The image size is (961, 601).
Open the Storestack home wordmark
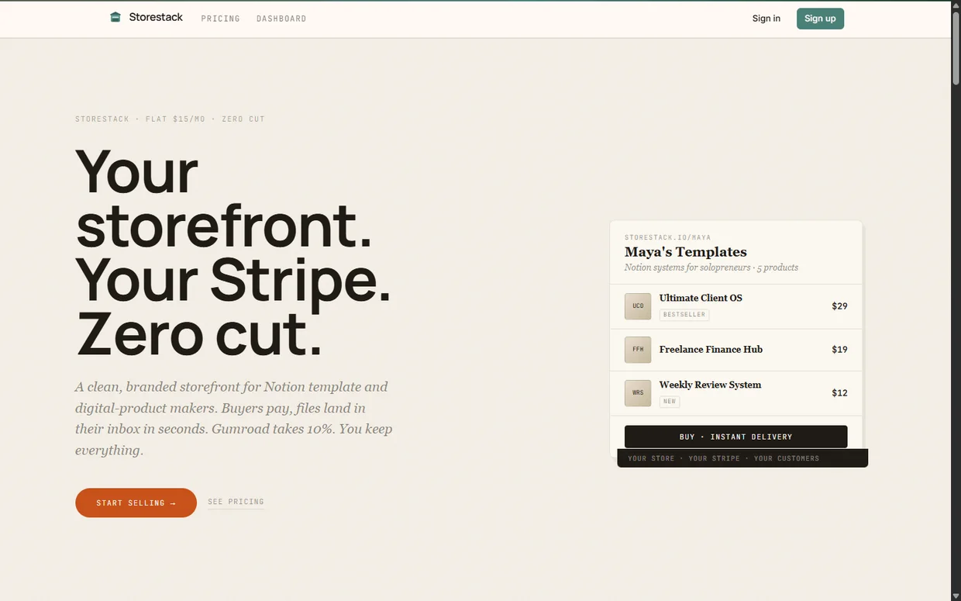point(156,17)
